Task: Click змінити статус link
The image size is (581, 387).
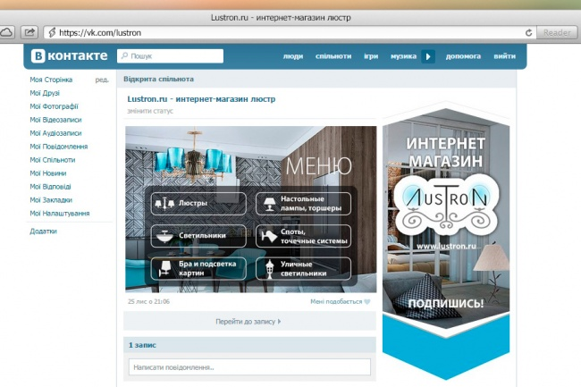Action: 150,111
